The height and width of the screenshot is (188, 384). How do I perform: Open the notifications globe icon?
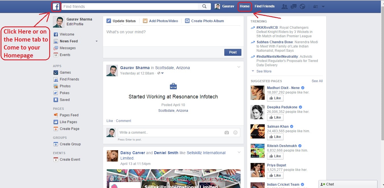(x=302, y=7)
